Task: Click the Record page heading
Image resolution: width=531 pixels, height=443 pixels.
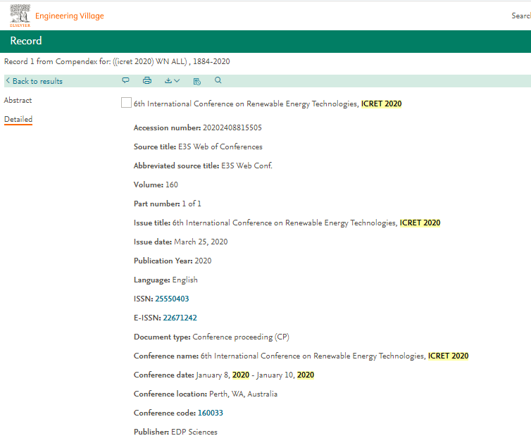Action: (x=26, y=41)
